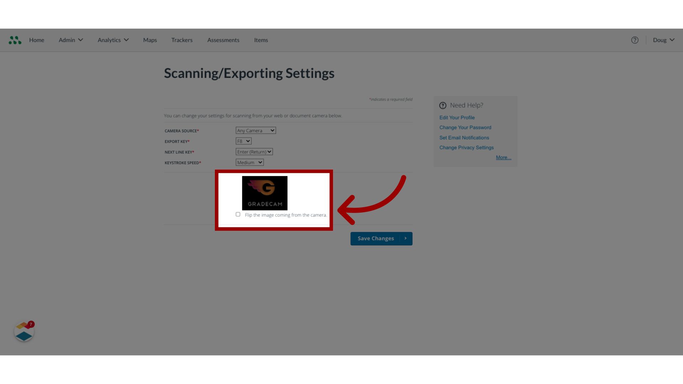The height and width of the screenshot is (384, 683).
Task: Open the Help menu icon
Action: pos(635,40)
